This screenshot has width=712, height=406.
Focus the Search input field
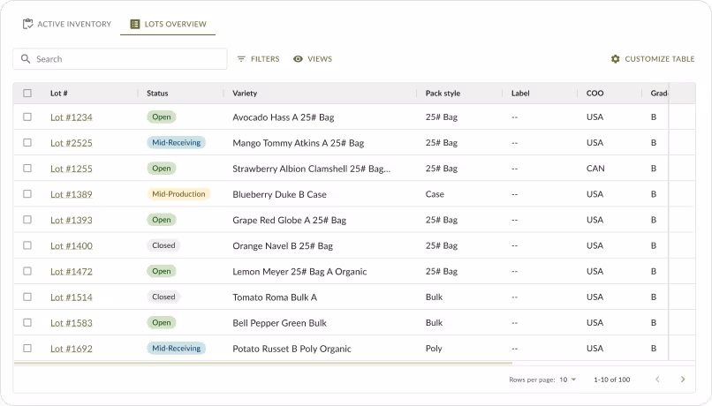[x=120, y=59]
